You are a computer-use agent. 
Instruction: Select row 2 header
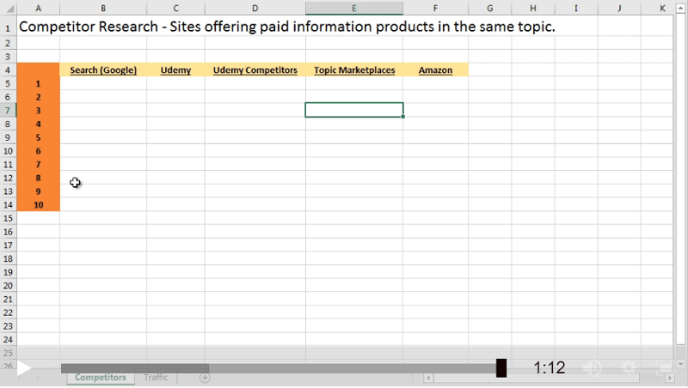pos(8,43)
